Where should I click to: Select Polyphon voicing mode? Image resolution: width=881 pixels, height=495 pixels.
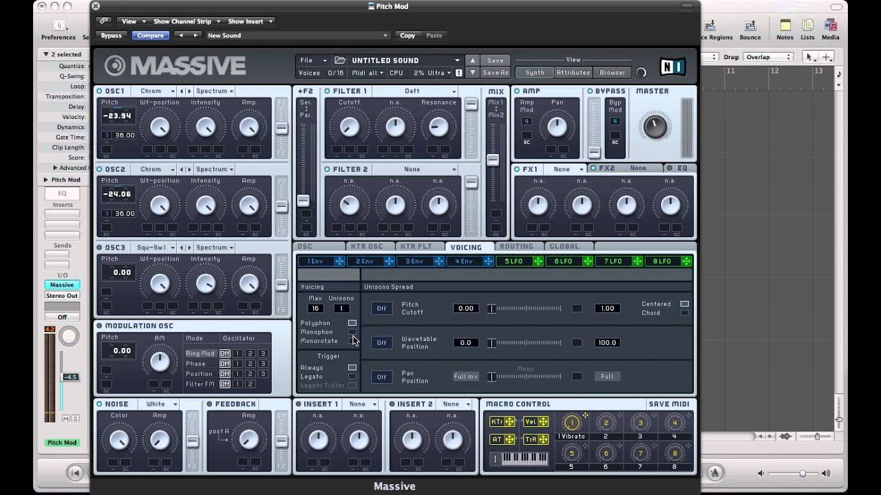352,323
